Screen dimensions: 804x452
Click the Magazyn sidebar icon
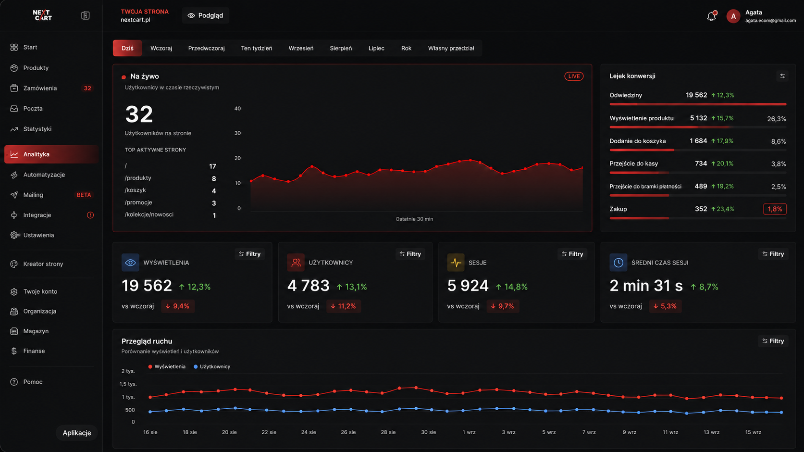(x=14, y=331)
